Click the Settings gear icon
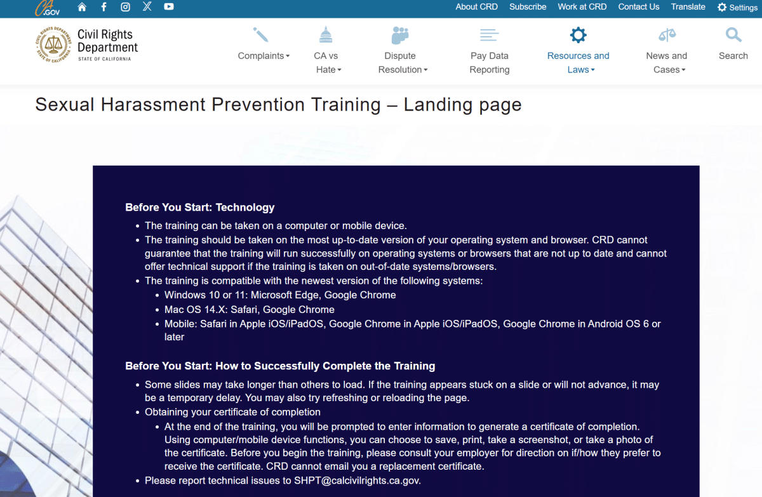 [x=722, y=8]
